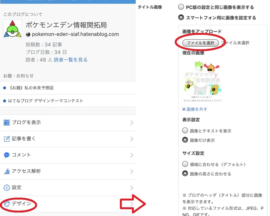The width and height of the screenshot is (270, 216).
Task: Click the comment speech bubble icon
Action: (x=7, y=155)
